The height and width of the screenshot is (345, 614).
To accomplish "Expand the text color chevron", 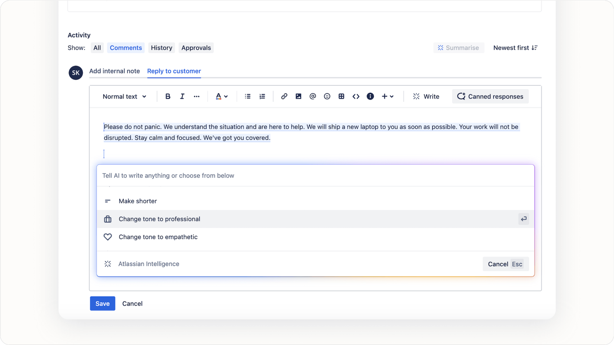I will point(226,96).
